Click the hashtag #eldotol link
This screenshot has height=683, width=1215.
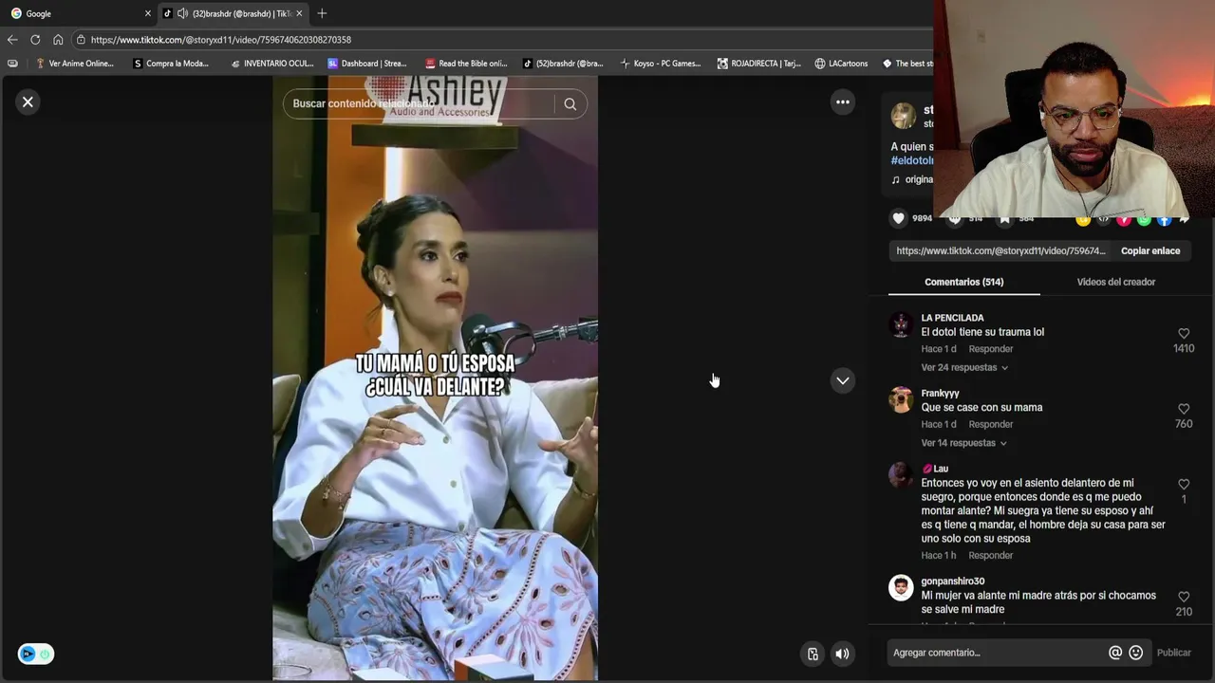(912, 160)
